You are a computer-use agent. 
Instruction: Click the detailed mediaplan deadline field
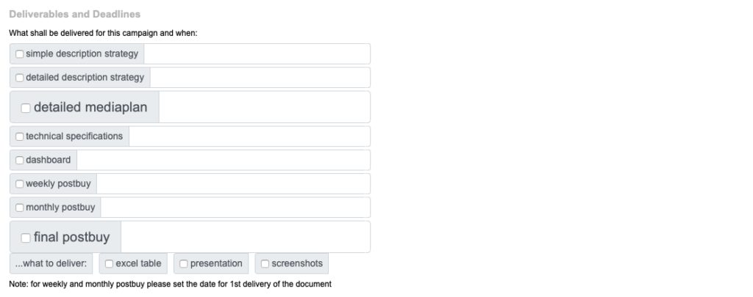coord(264,107)
